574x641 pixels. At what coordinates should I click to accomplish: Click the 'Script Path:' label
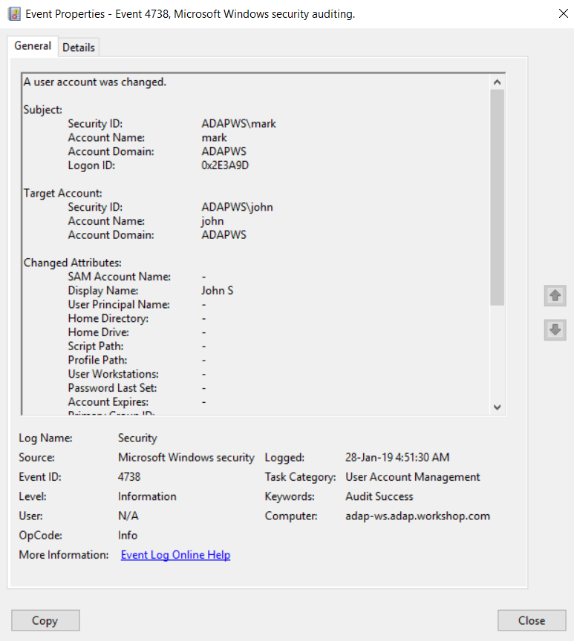pos(95,346)
